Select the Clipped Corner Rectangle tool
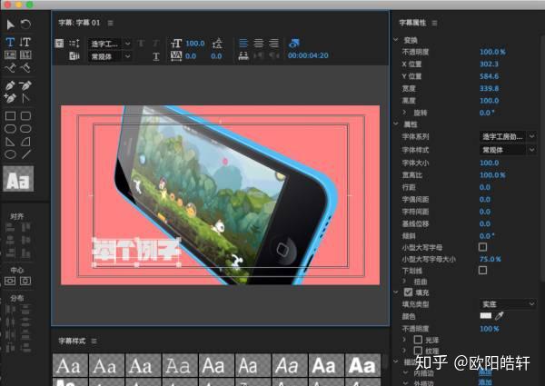The image size is (545, 386). (10, 129)
